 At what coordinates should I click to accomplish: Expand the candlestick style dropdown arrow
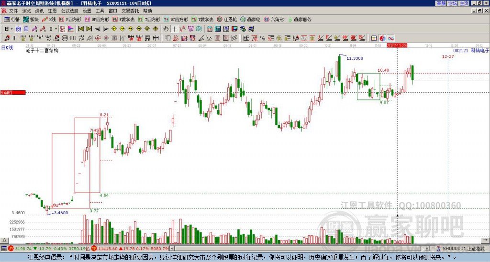click(x=56, y=29)
